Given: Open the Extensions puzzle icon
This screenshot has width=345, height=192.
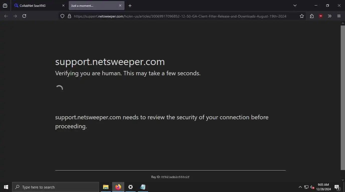Looking at the screenshot, I should (x=312, y=16).
